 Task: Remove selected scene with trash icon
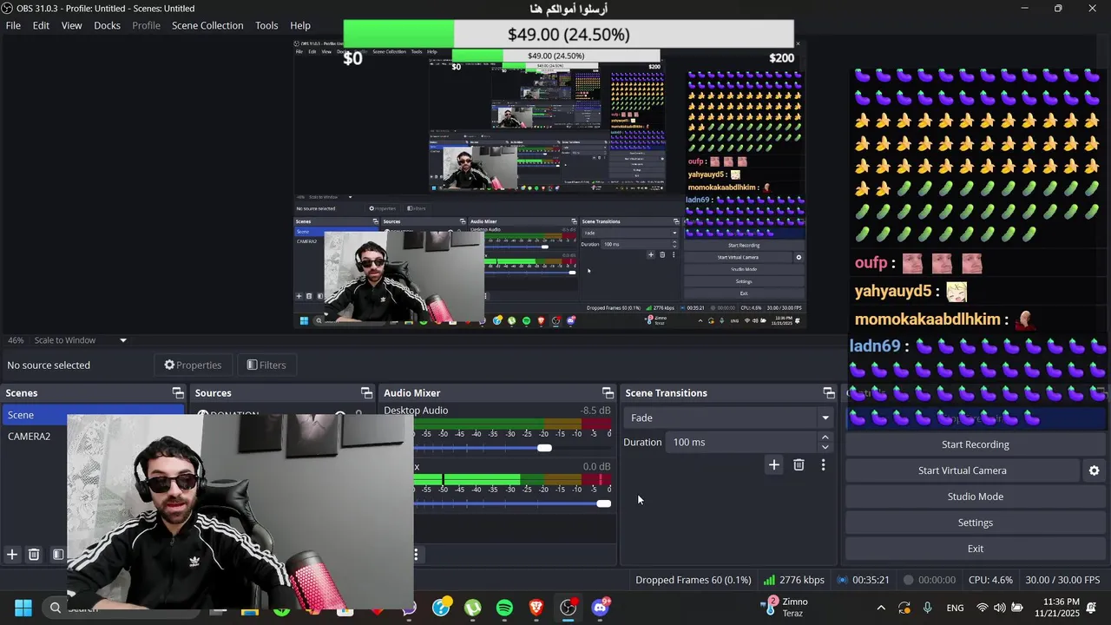point(34,555)
